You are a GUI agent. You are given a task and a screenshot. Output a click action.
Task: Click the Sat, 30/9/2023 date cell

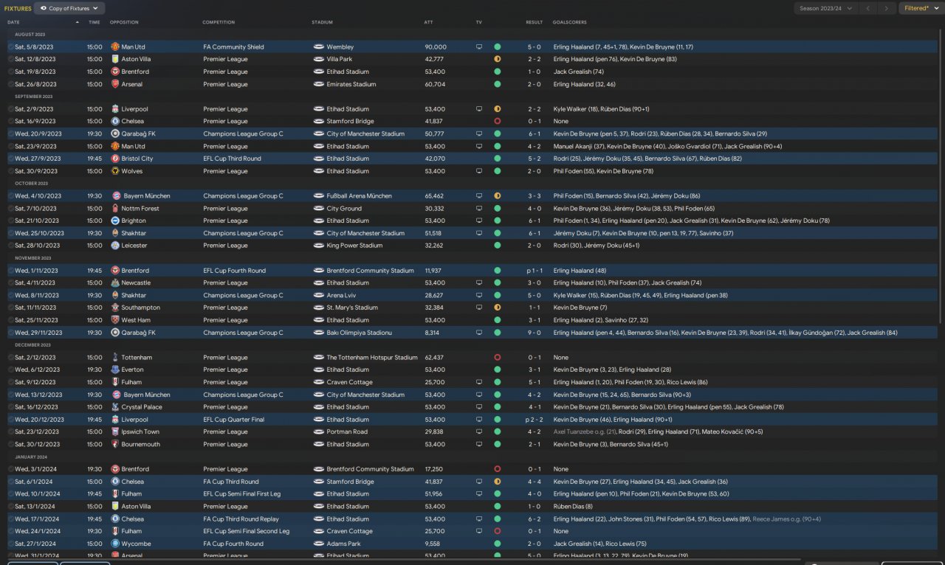(35, 171)
